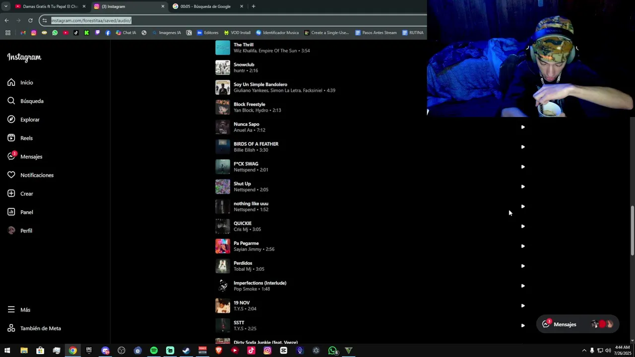Close the Instagram browser tab
Image resolution: width=635 pixels, height=357 pixels.
(x=163, y=6)
